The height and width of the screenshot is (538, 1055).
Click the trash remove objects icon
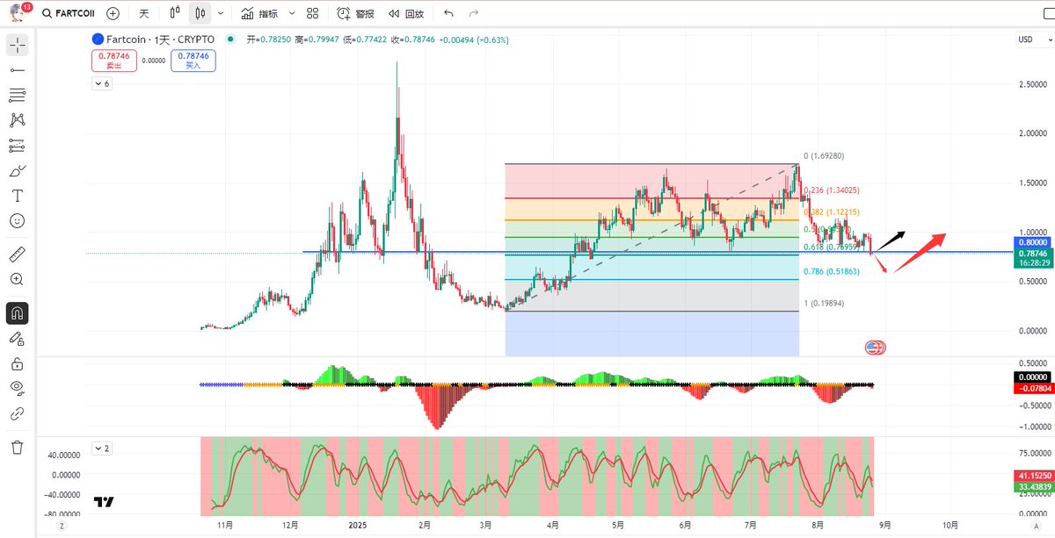[x=18, y=448]
